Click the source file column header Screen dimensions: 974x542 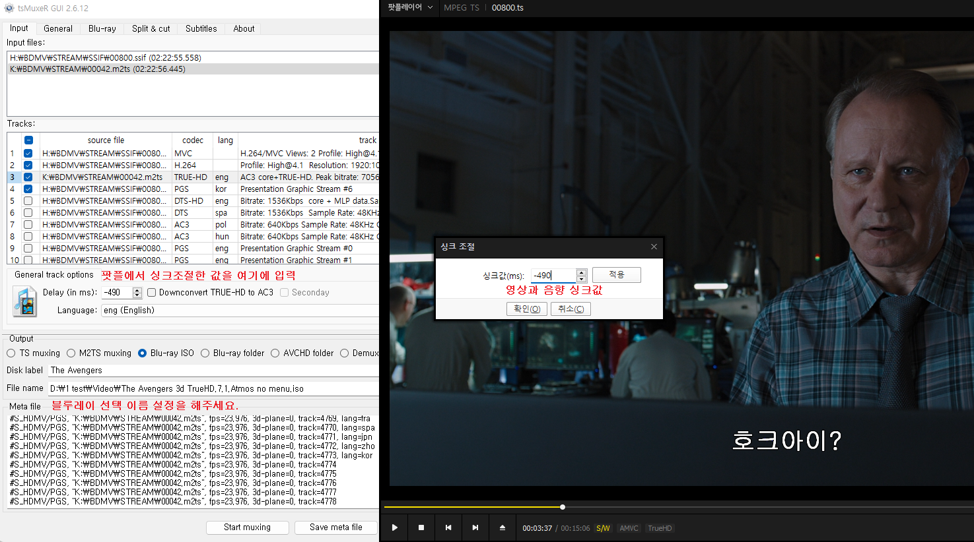(x=106, y=140)
